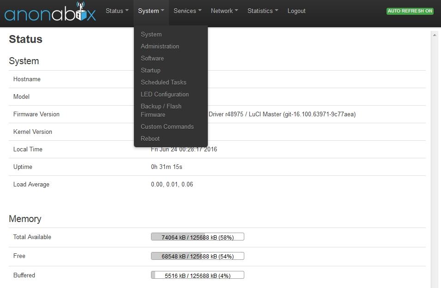Select System from the open submenu

[151, 34]
